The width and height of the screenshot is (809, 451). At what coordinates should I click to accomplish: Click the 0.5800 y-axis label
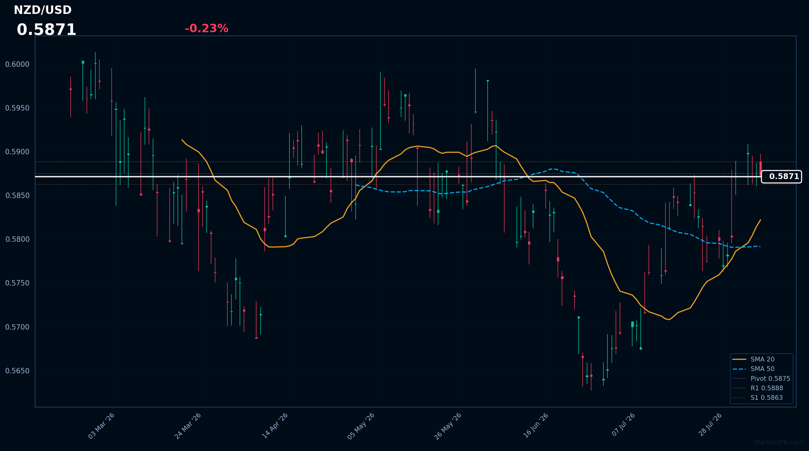point(17,239)
